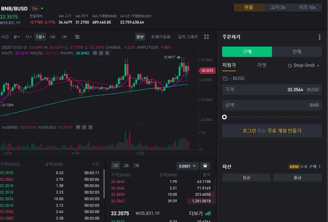Click the BUSD wallet icon
The height and width of the screenshot is (222, 328).
coord(225,79)
